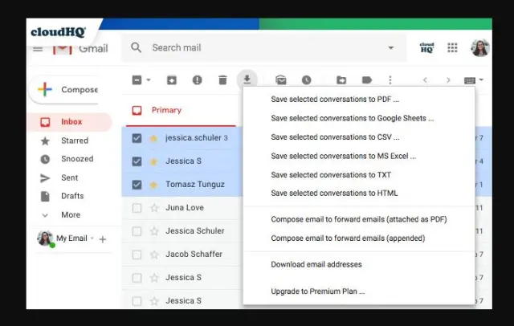The height and width of the screenshot is (326, 514).
Task: Select forward emails (appended) option
Action: pos(348,238)
